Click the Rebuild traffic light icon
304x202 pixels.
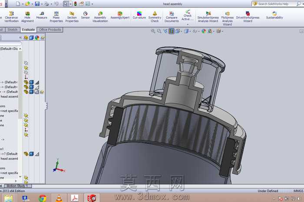point(75,3)
